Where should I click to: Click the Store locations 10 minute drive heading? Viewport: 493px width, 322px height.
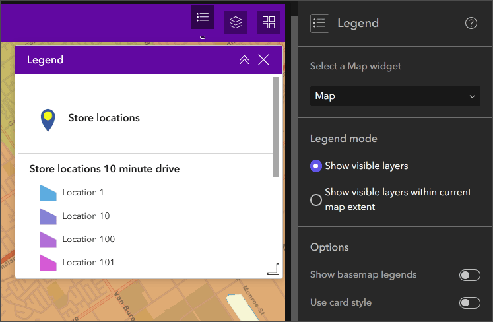point(104,169)
